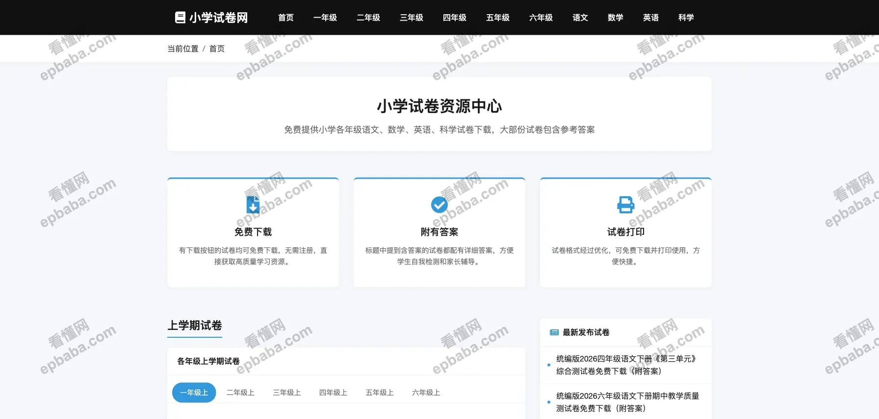879x419 pixels.
Task: Click the 免费下载 card title
Action: (x=253, y=232)
